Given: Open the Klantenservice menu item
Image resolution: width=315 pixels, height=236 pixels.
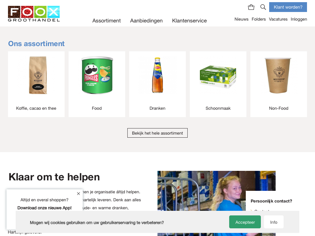Looking at the screenshot, I should [189, 21].
